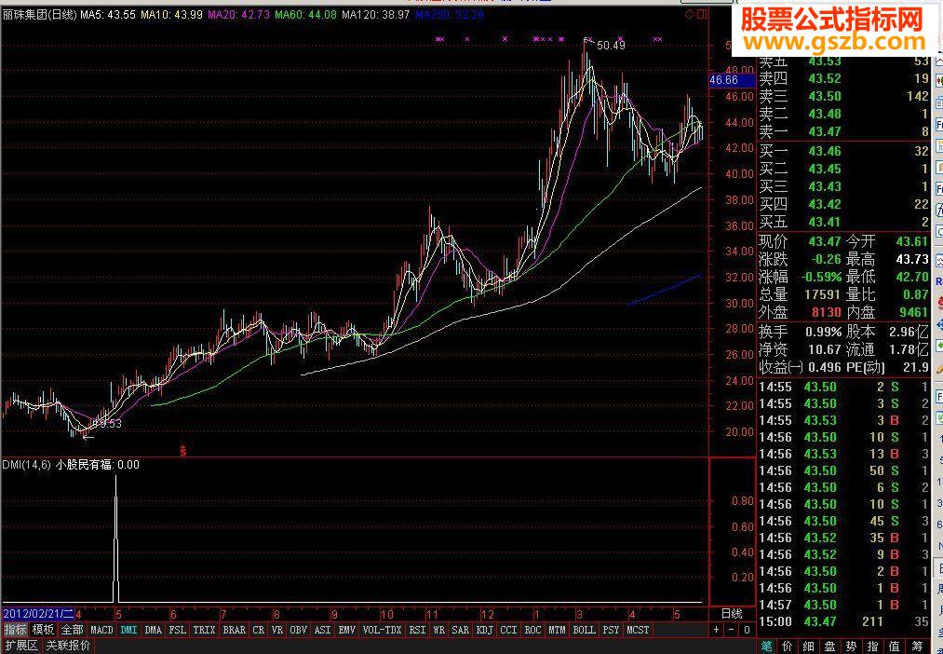This screenshot has width=943, height=654.
Task: Switch indicator to CR
Action: 258,630
